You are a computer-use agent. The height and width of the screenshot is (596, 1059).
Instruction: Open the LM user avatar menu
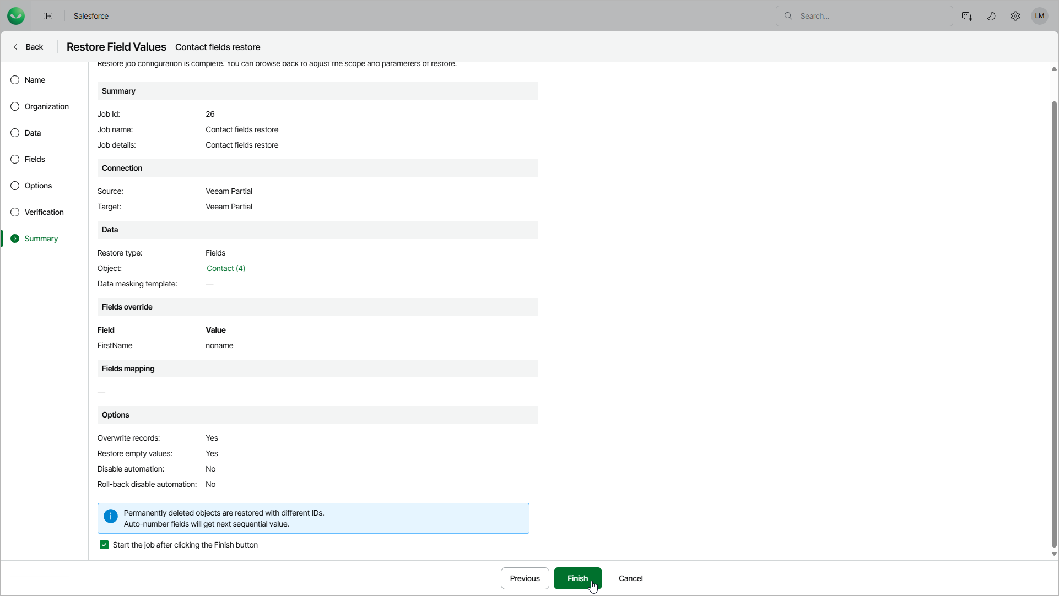pyautogui.click(x=1040, y=16)
